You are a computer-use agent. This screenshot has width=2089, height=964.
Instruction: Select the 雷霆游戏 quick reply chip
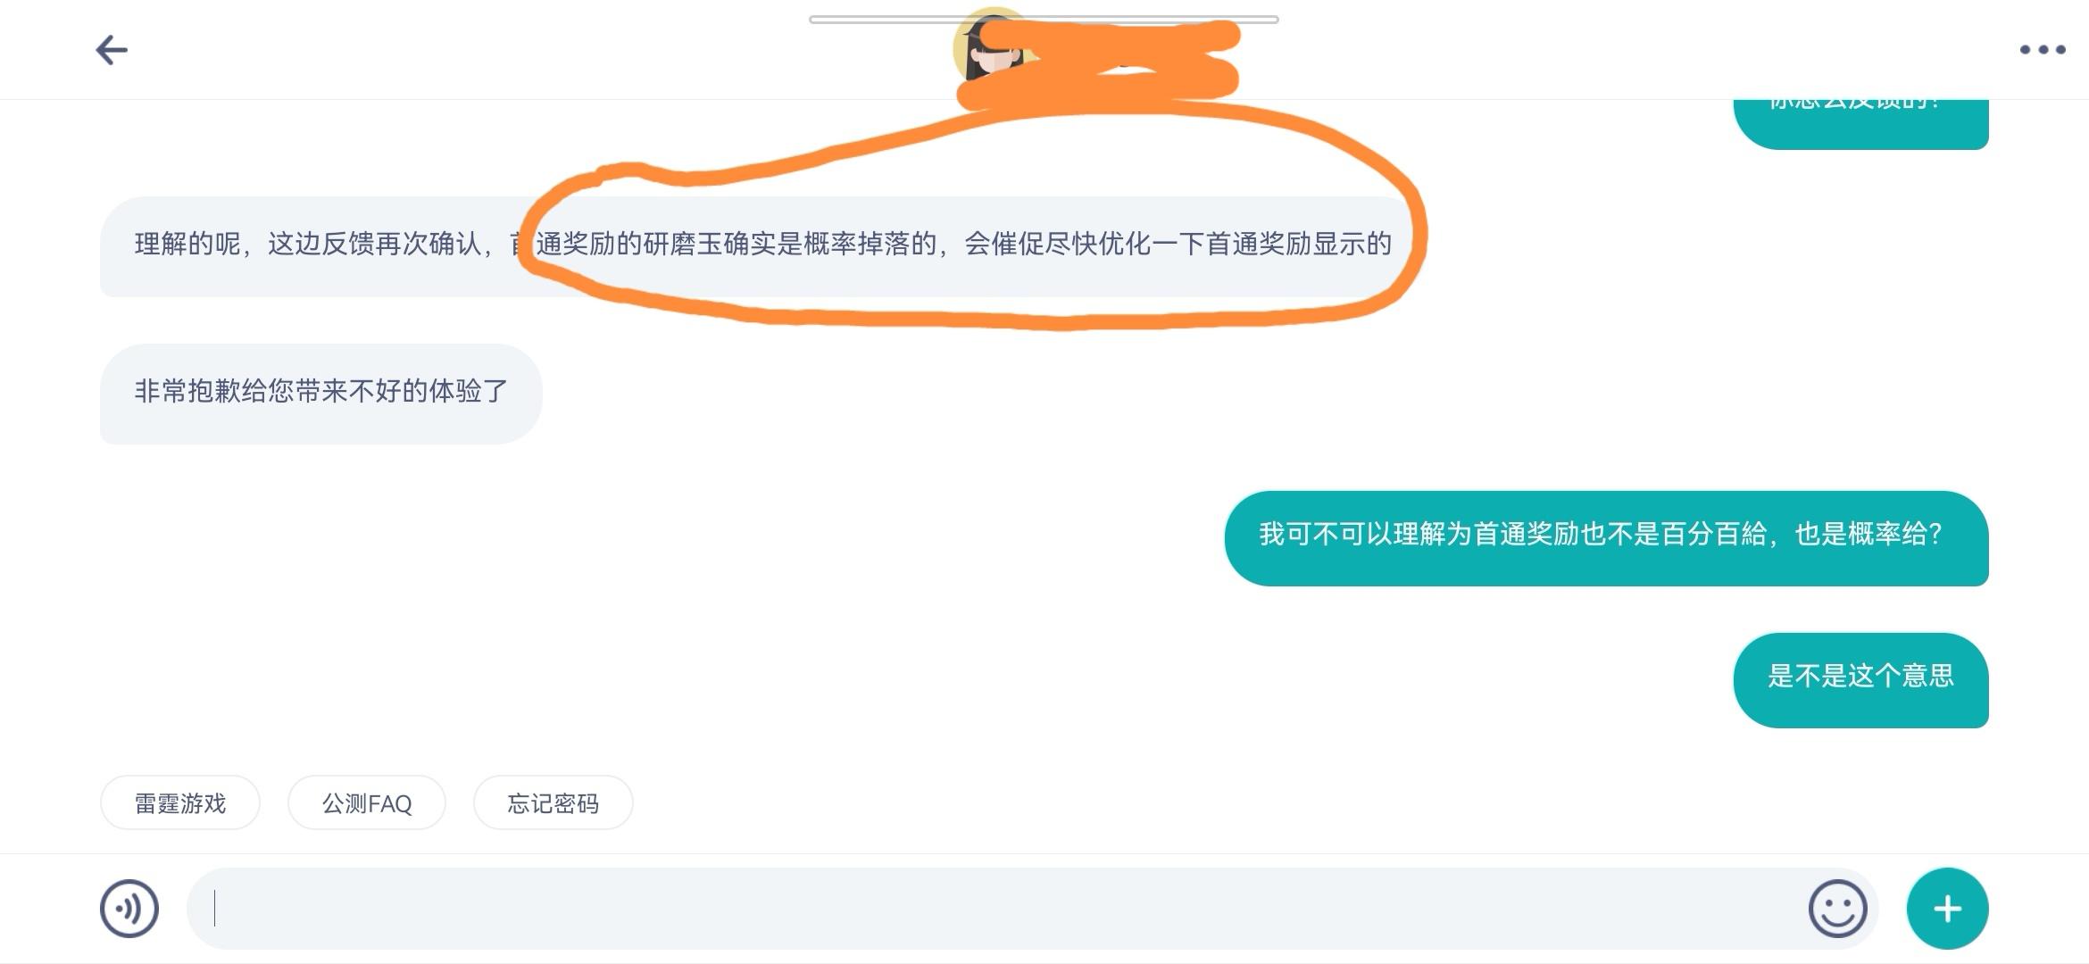[x=180, y=803]
